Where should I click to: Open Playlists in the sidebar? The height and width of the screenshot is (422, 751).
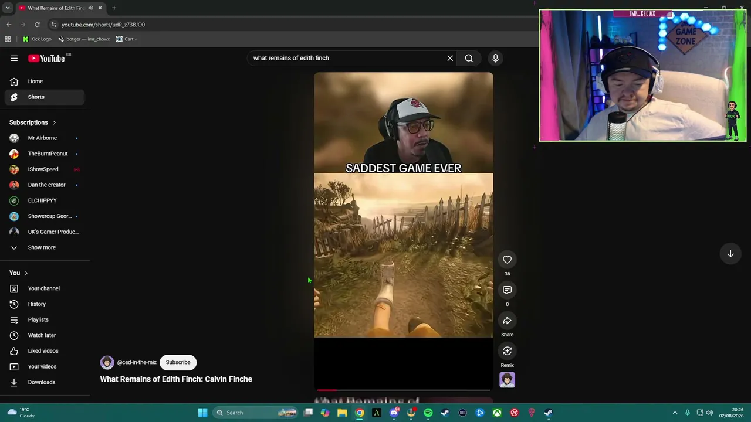coord(45,319)
